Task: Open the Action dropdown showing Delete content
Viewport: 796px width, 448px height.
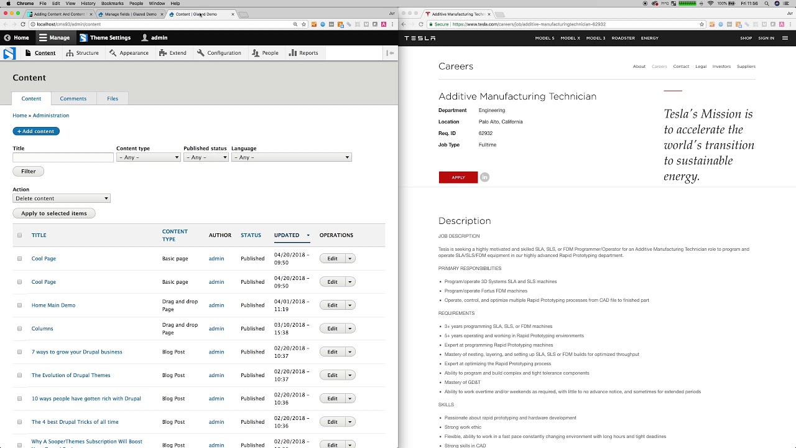Action: (x=61, y=198)
